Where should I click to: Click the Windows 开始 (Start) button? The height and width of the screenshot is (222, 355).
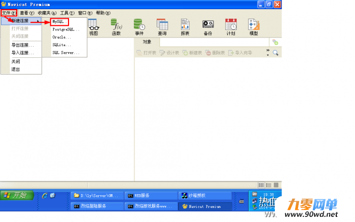click(17, 195)
